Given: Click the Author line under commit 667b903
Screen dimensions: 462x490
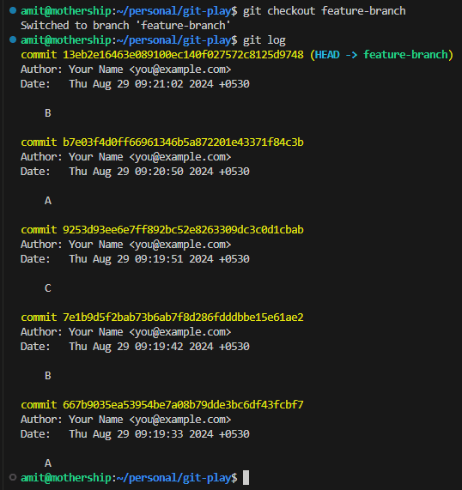Looking at the screenshot, I should [125, 420].
